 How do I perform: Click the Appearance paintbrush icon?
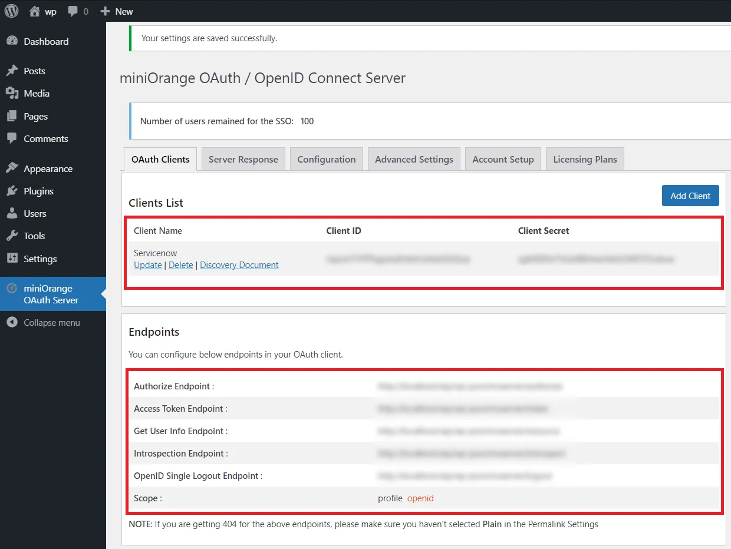click(x=12, y=168)
